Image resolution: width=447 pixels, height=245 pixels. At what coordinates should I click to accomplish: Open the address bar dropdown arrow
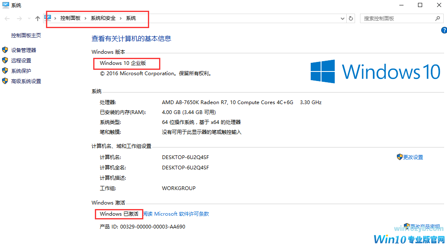[x=342, y=18]
